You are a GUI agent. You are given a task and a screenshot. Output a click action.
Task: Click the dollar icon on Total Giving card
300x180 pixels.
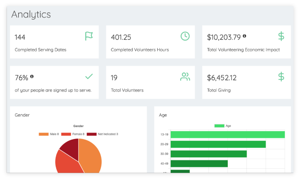click(x=281, y=77)
